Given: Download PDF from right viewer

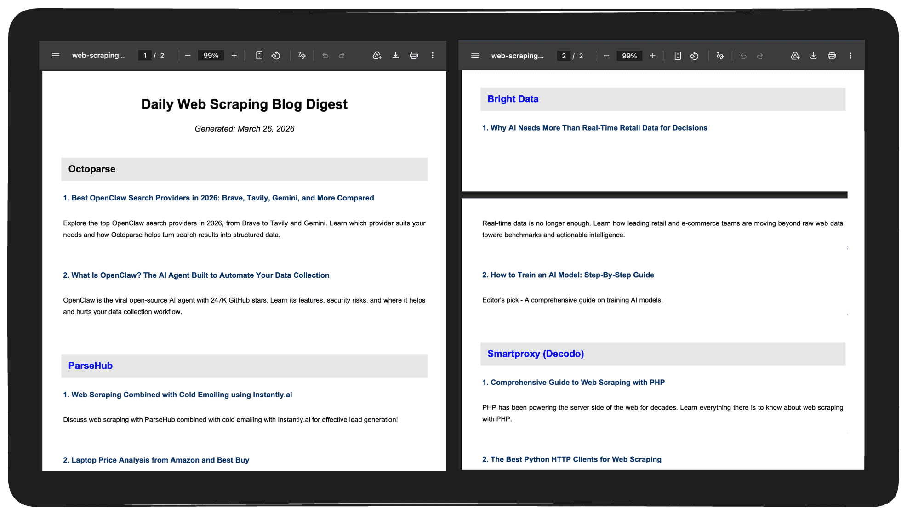Looking at the screenshot, I should 814,56.
